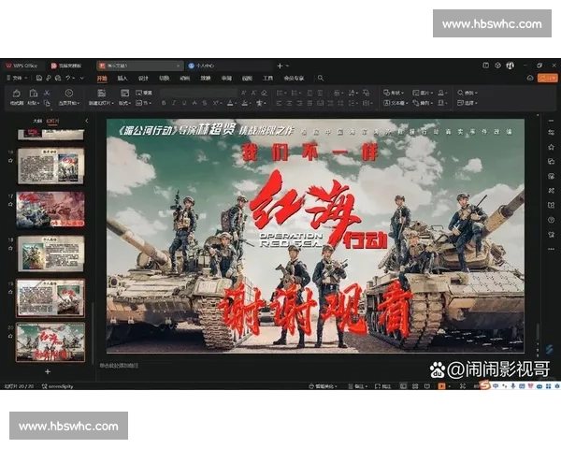Click the Comments (批注) status bar button
The height and width of the screenshot is (449, 561).
pyautogui.click(x=382, y=386)
